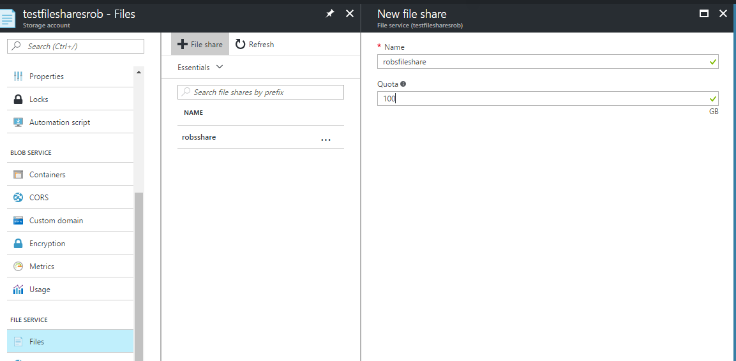Screen dimensions: 736x361
Task: Click the Usage chart icon
Action: (19, 290)
